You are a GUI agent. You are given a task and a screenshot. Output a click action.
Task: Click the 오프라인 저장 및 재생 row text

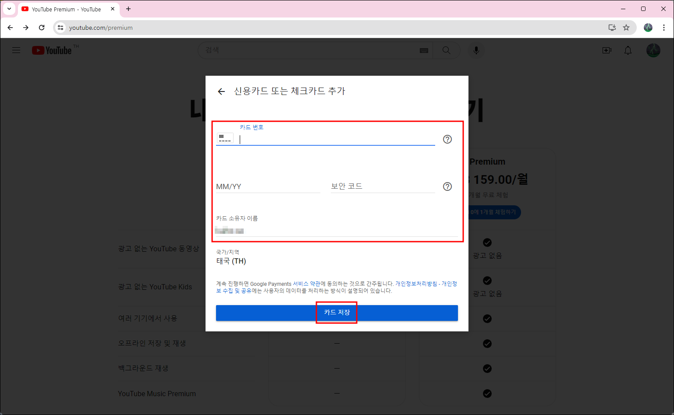point(152,343)
